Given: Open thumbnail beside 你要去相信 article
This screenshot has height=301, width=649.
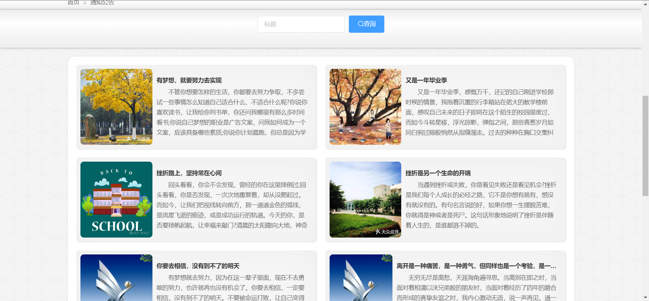Looking at the screenshot, I should pos(116,278).
